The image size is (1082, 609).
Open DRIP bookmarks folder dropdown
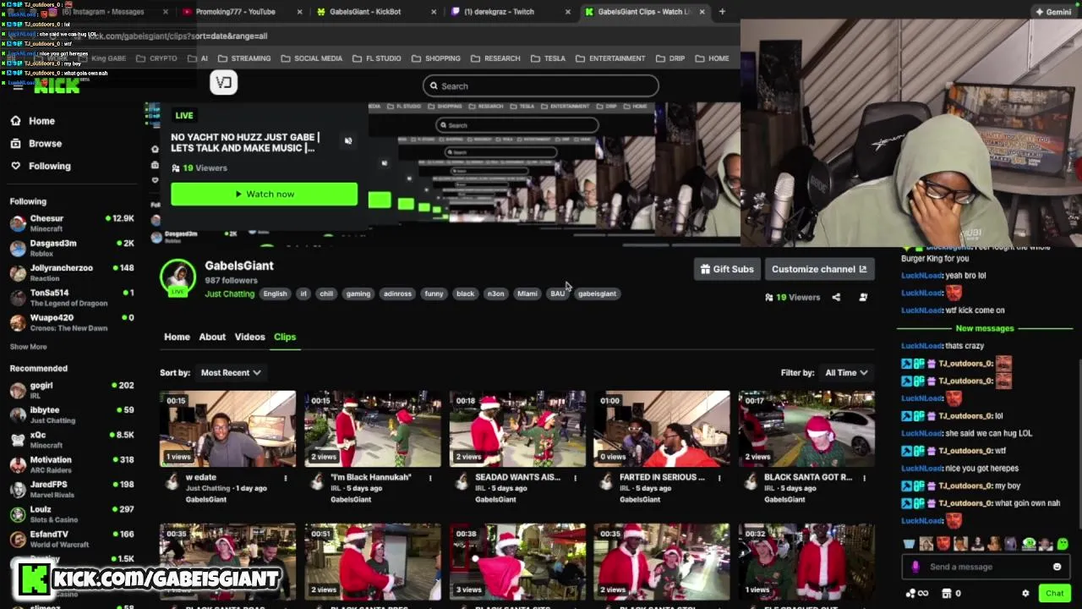[x=669, y=58]
